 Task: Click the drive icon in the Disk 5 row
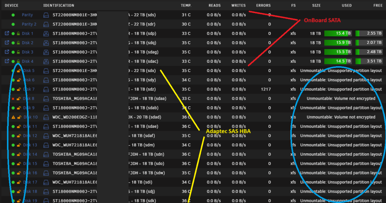pos(46,71)
